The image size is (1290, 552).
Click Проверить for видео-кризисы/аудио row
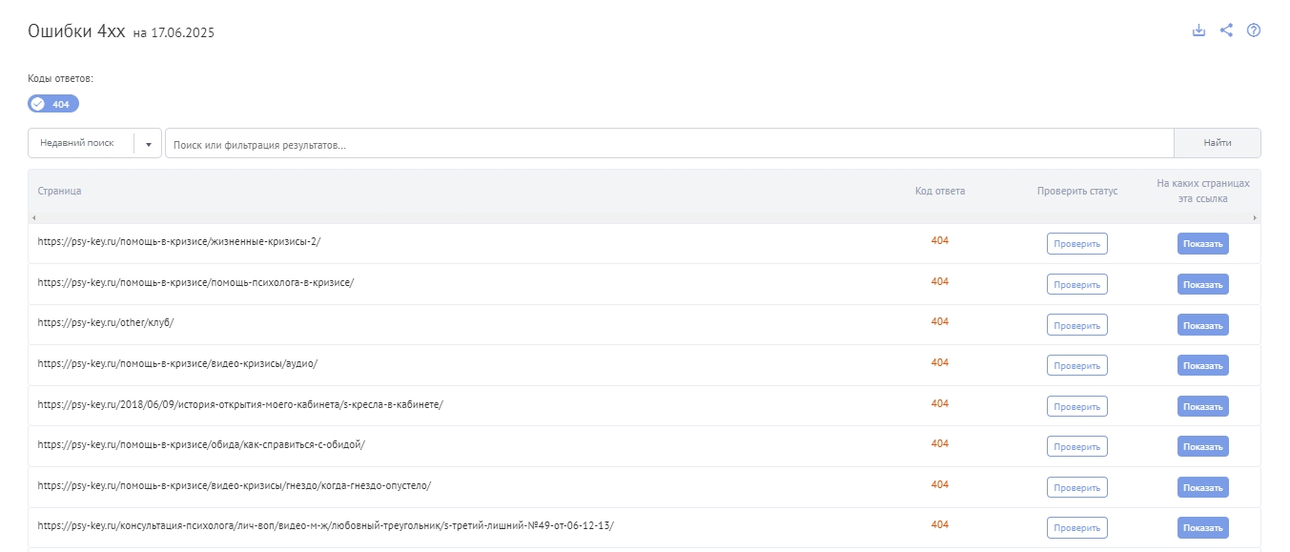click(1077, 365)
